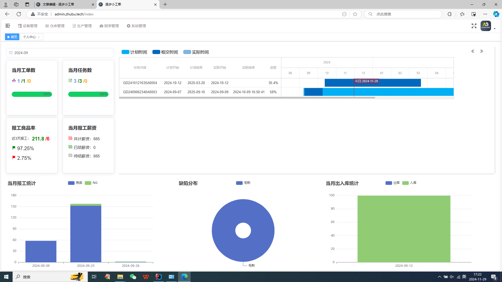Go to previous Gantt period arrow
Viewport: 502px width, 282px height.
(x=473, y=51)
